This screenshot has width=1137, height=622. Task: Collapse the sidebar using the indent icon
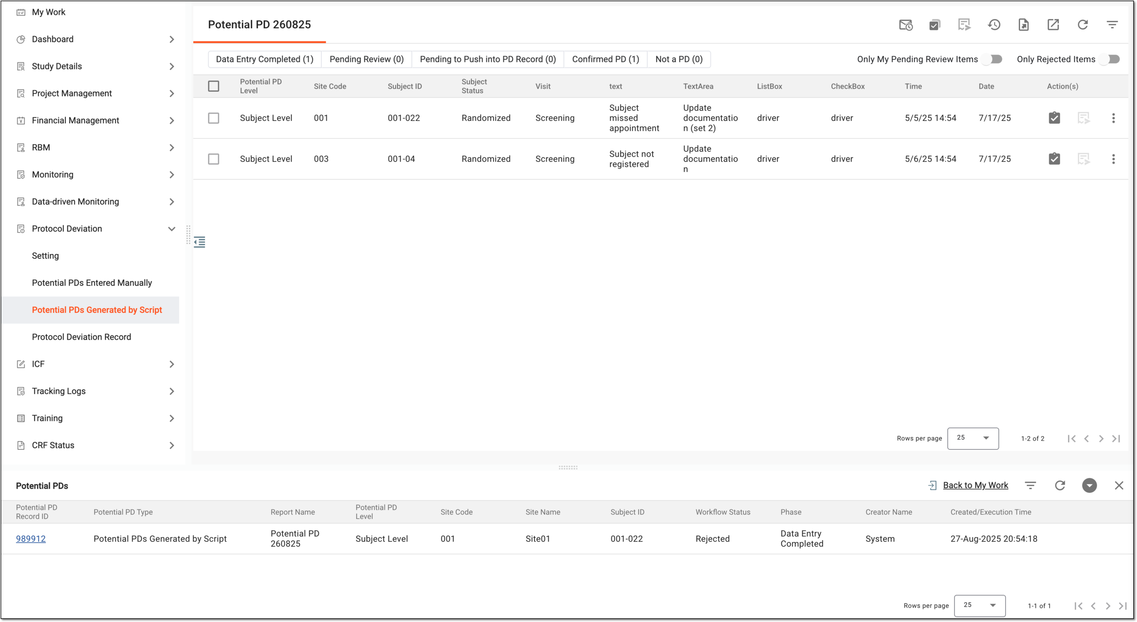pyautogui.click(x=200, y=242)
